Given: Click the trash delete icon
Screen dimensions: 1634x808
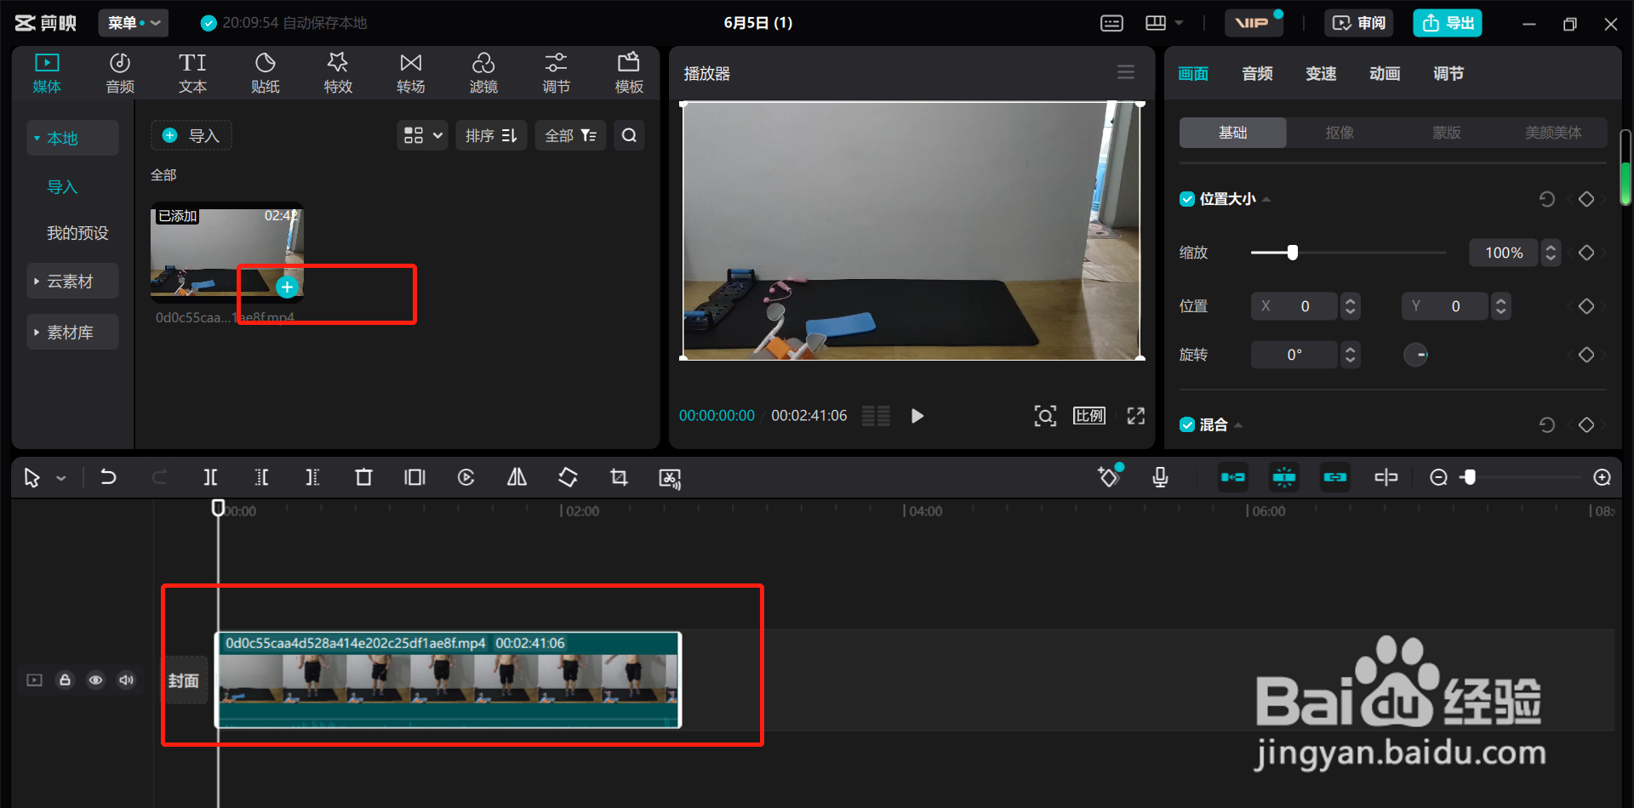Looking at the screenshot, I should [363, 477].
